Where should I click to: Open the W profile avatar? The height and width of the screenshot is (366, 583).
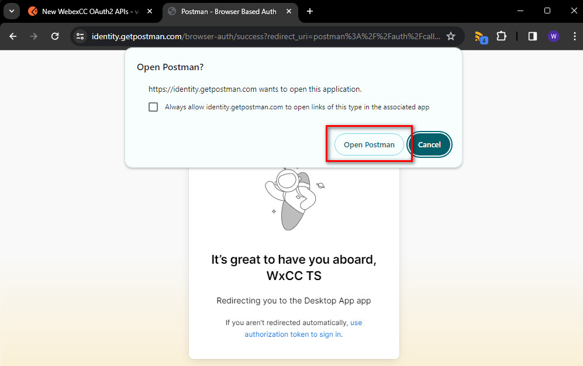click(554, 36)
